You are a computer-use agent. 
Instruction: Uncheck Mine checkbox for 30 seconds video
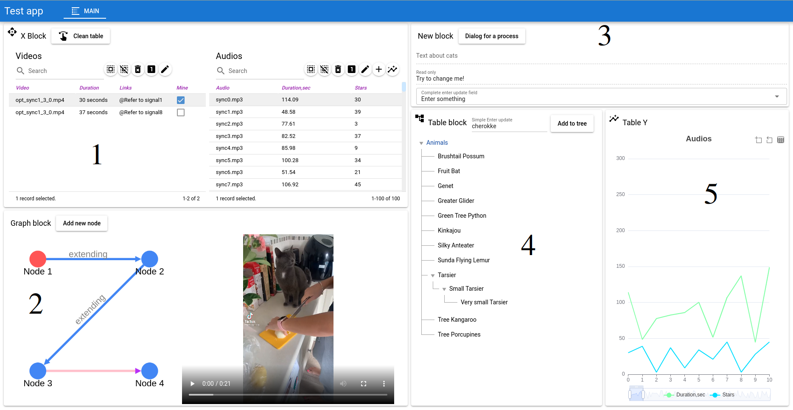(x=181, y=100)
